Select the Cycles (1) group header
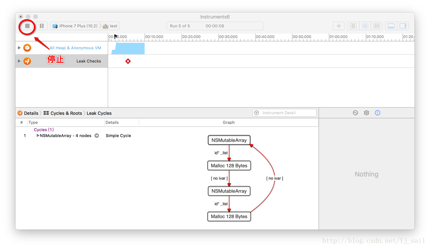This screenshot has height=248, width=430. [x=44, y=130]
